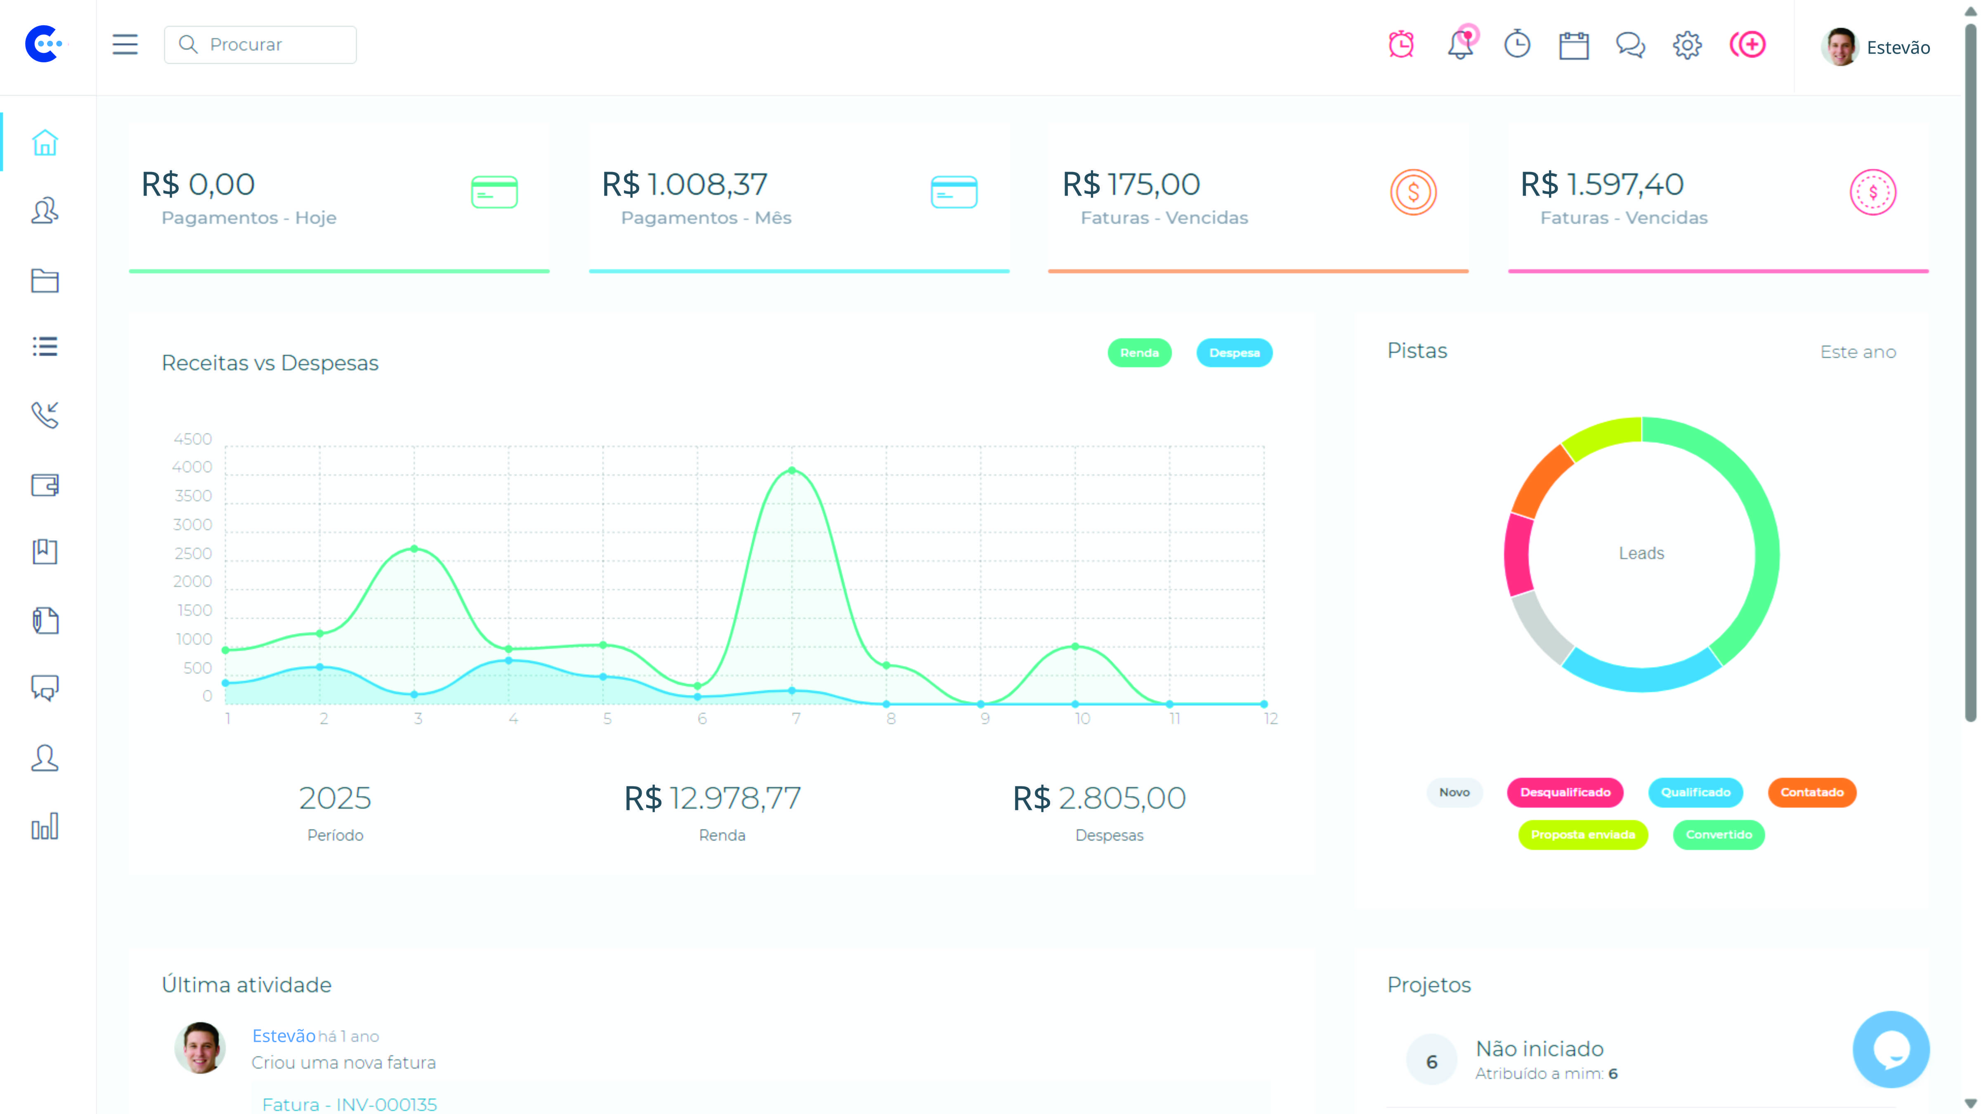Open the projects folder sidebar item
The height and width of the screenshot is (1114, 1981).
[45, 281]
